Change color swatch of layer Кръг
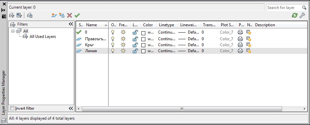The width and height of the screenshot is (310, 125). coord(143,45)
